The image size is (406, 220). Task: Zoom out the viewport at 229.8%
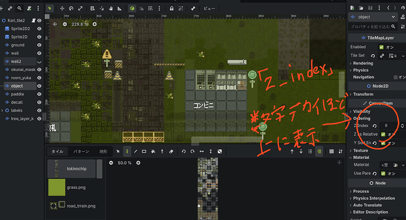pyautogui.click(x=65, y=24)
